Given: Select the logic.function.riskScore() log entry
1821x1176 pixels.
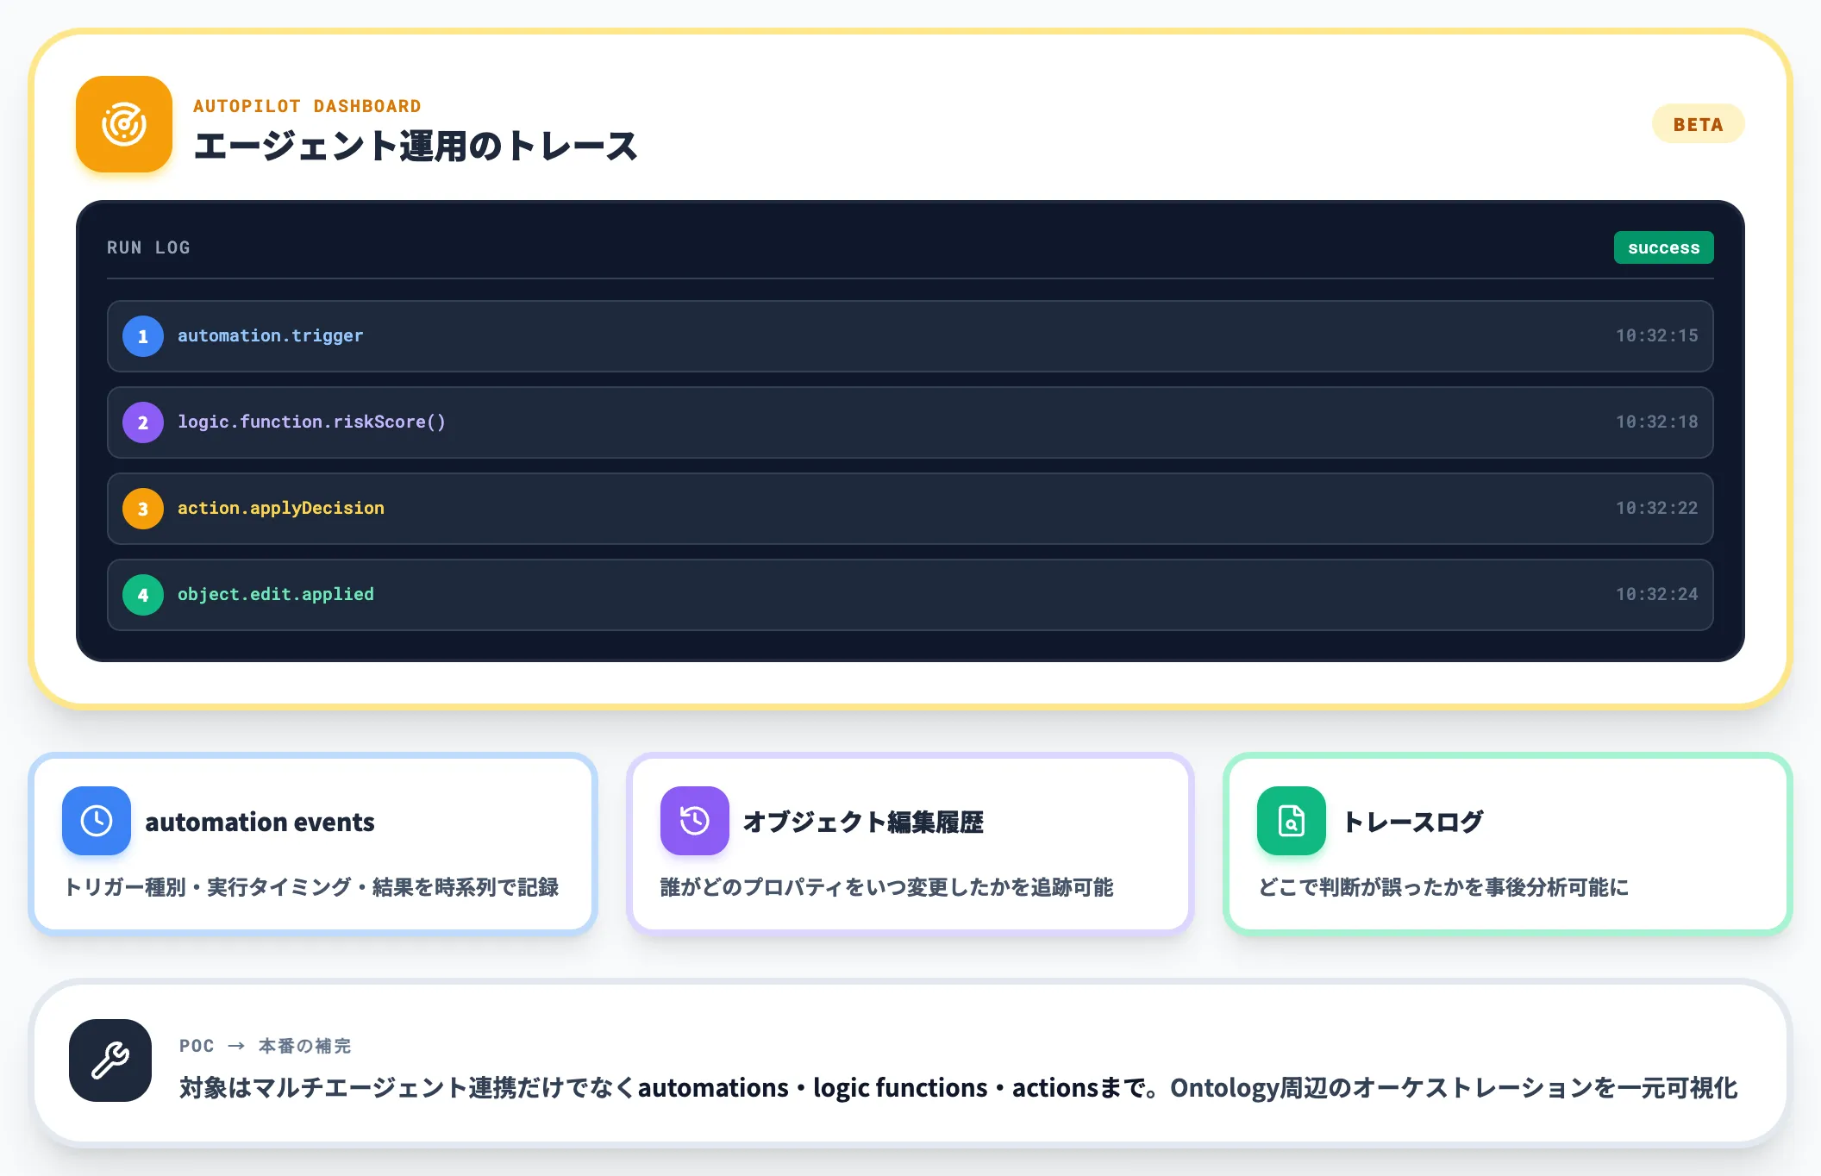Looking at the screenshot, I should pos(910,422).
